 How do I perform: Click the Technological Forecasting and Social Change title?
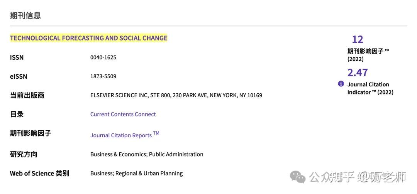point(88,38)
